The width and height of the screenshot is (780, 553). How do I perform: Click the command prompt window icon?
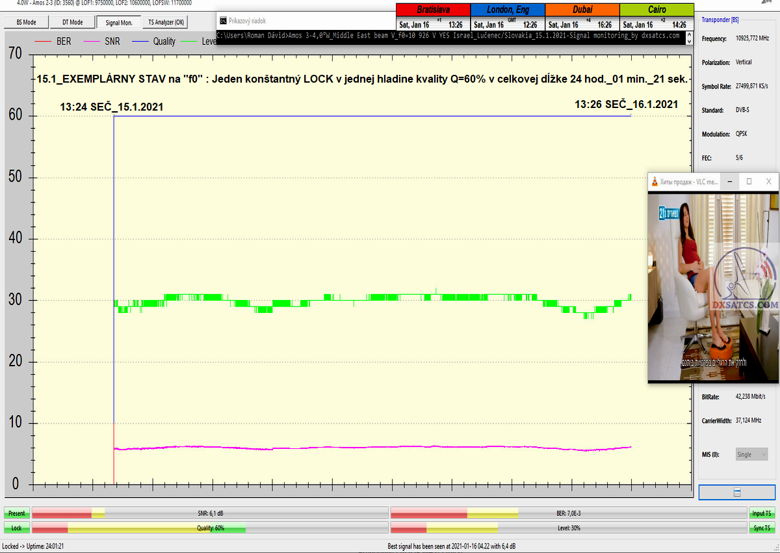(222, 21)
